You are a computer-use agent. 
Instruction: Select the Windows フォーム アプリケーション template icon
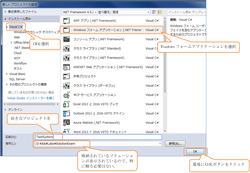[x=66, y=30]
